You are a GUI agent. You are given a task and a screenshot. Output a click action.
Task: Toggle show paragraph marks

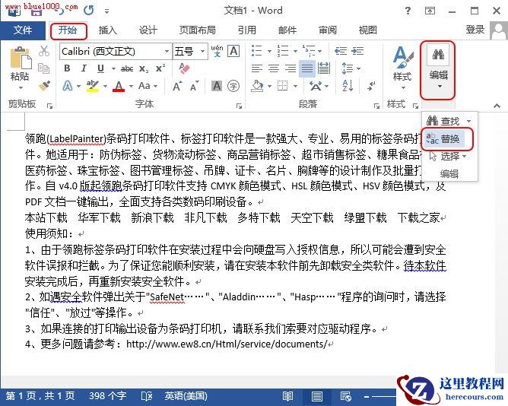[x=371, y=86]
